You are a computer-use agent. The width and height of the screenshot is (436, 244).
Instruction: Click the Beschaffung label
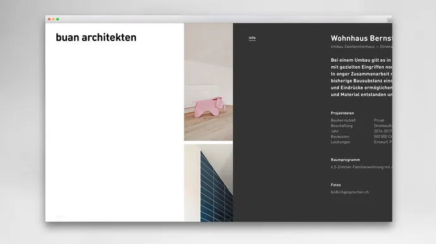(x=341, y=125)
